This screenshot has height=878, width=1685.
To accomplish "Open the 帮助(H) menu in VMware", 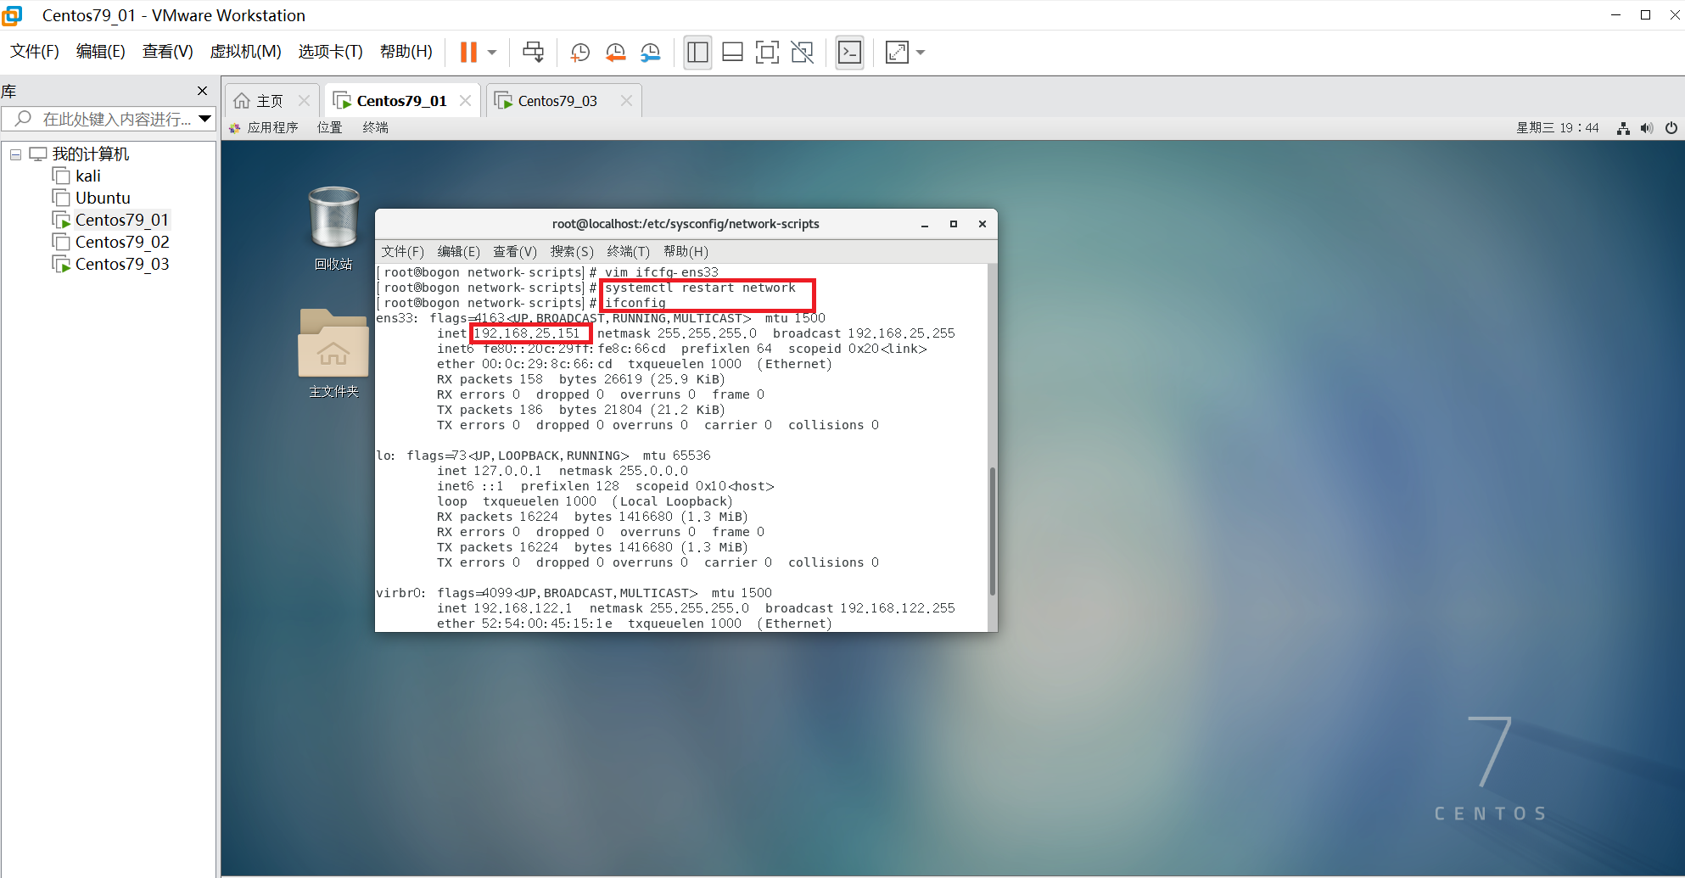I will point(406,52).
